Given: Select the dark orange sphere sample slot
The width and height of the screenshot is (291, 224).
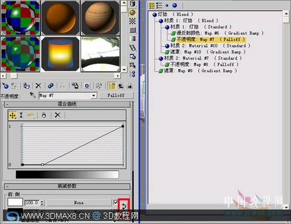Looking at the screenshot, I should [60, 18].
